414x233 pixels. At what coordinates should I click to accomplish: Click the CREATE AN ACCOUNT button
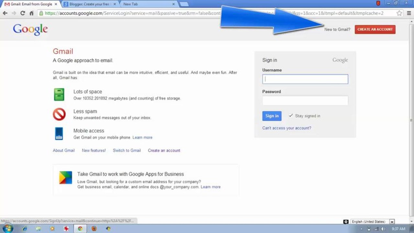click(375, 29)
